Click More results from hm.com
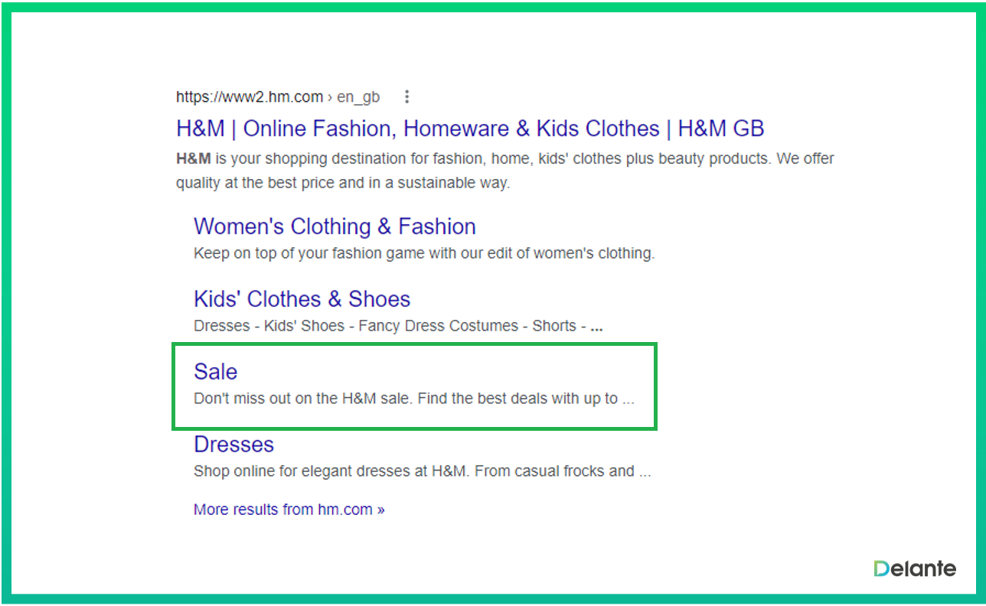 click(289, 510)
